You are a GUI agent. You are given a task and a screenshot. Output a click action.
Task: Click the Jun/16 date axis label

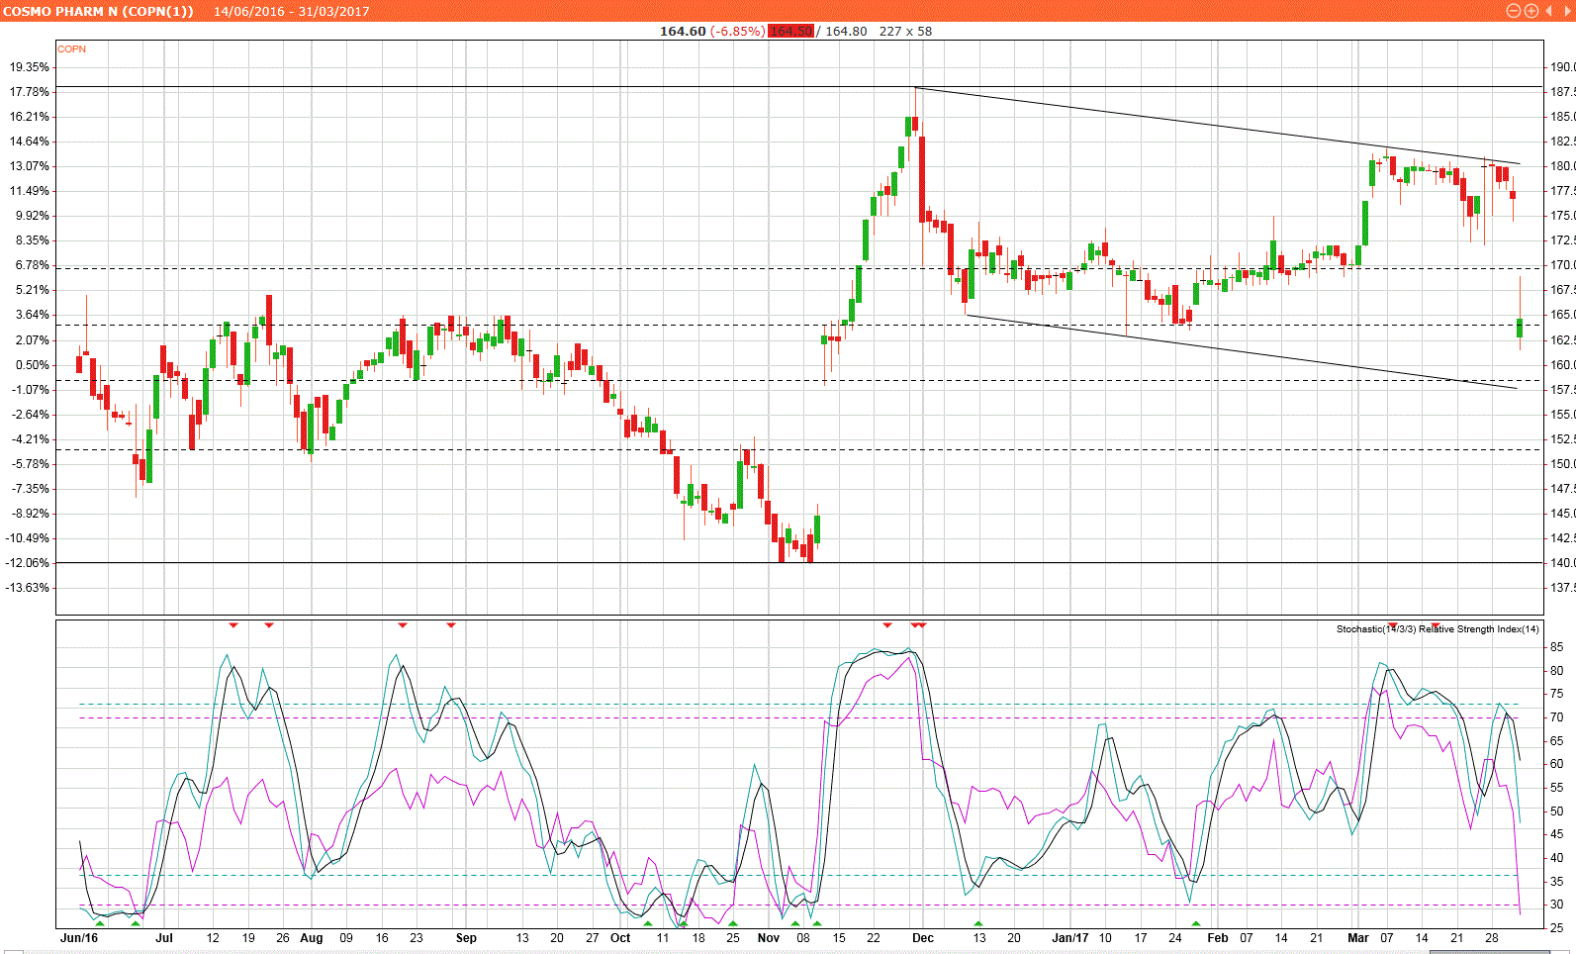click(79, 937)
